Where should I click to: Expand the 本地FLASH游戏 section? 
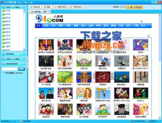click(x=13, y=59)
